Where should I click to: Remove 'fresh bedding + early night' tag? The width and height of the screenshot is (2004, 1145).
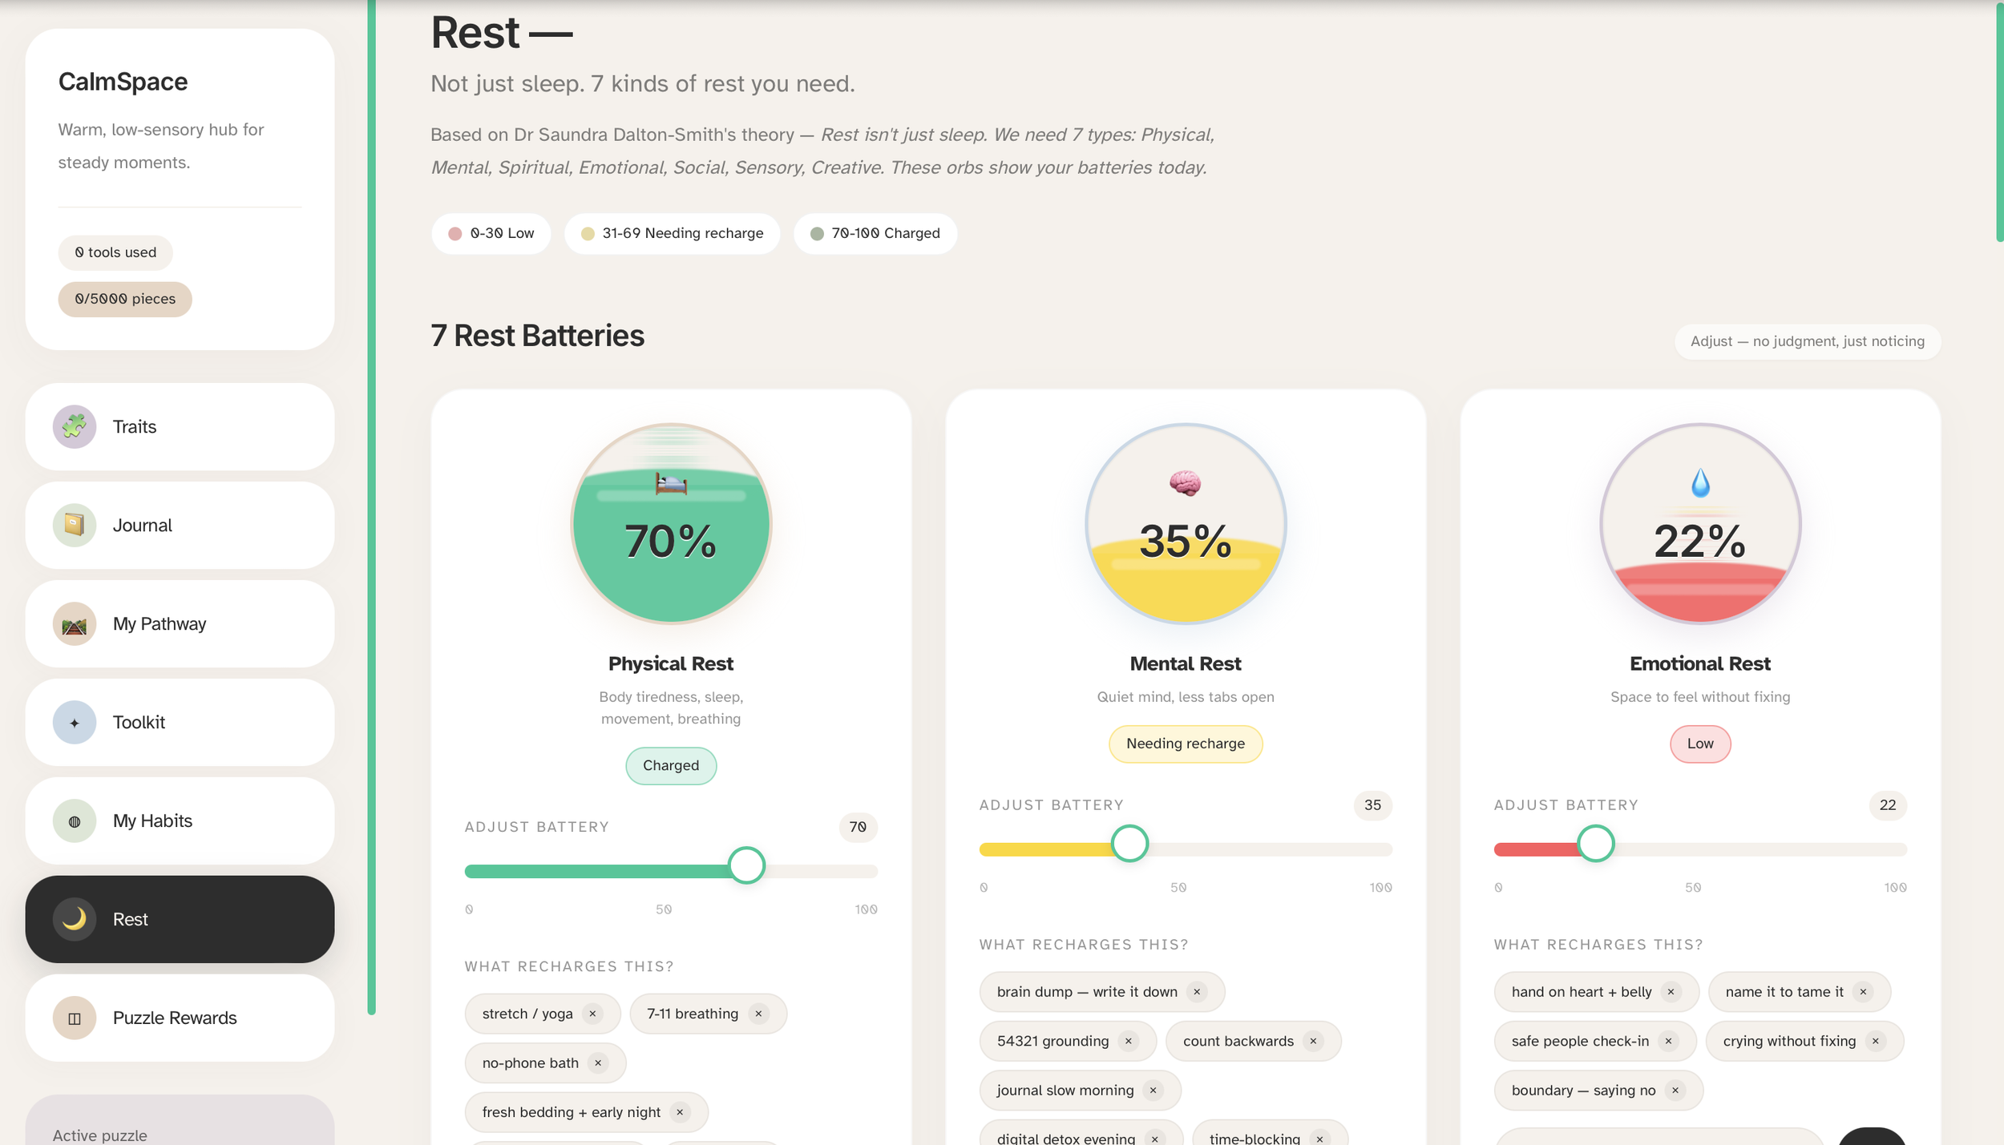(x=680, y=1112)
